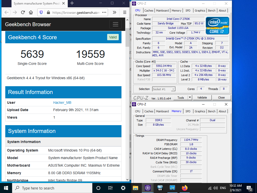
Task: Click the Close button in CPU-Z
Action: [221, 98]
